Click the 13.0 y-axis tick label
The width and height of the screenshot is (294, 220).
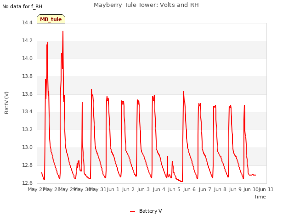27,148
